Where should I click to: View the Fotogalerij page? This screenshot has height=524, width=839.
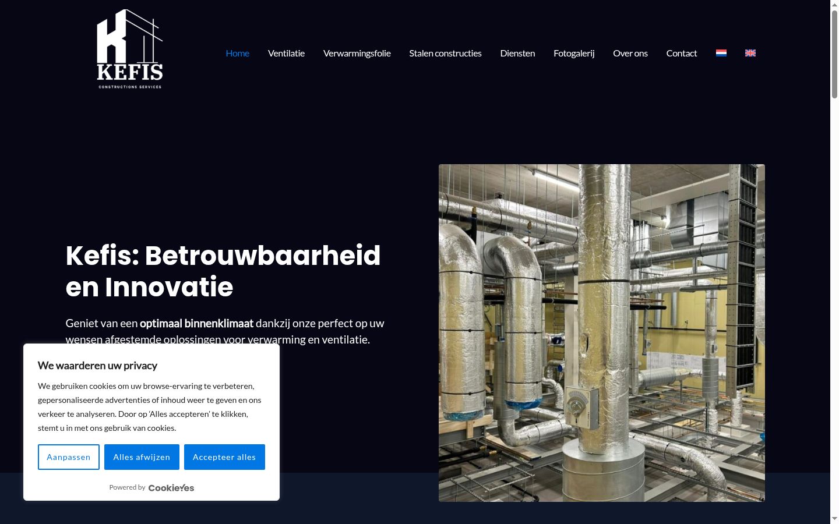574,53
